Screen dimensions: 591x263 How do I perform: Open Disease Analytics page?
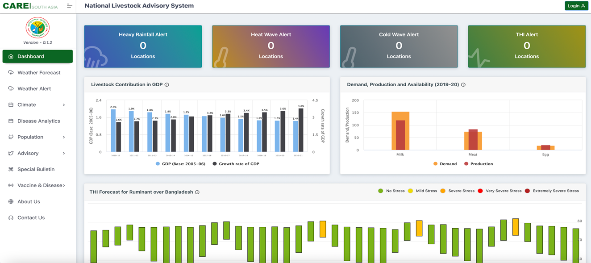click(37, 121)
